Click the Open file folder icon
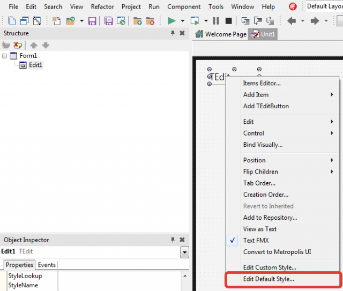 coord(71,21)
